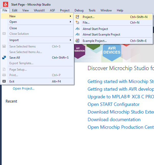Select Example Project... entry
154x165 pixels.
click(x=113, y=41)
